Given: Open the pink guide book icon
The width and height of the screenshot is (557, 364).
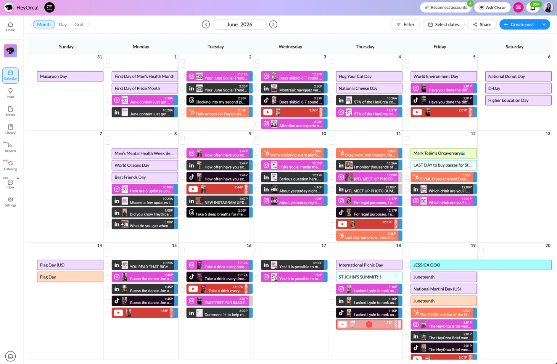Looking at the screenshot, I should (518, 7).
